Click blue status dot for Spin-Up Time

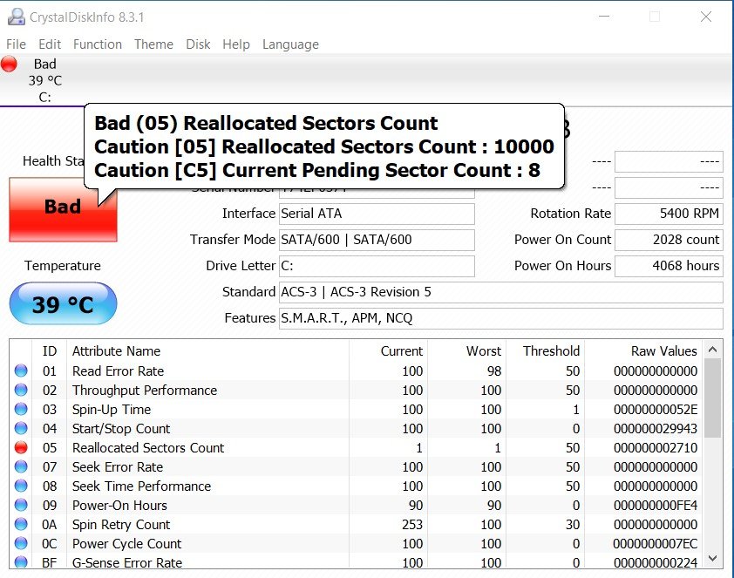[x=21, y=410]
